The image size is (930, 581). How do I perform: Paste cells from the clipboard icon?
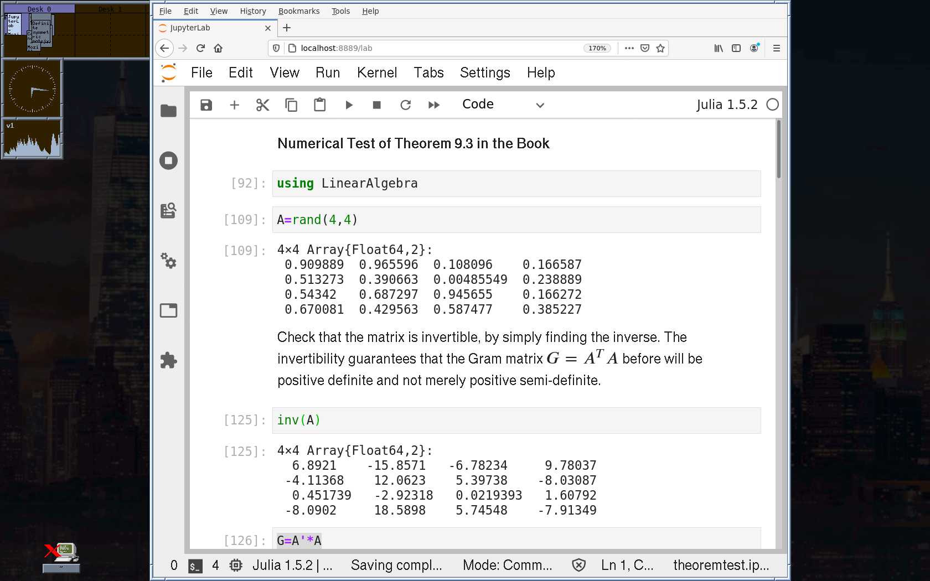coord(319,105)
